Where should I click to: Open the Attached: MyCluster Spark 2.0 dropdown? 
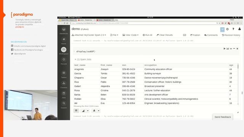click(x=89, y=35)
